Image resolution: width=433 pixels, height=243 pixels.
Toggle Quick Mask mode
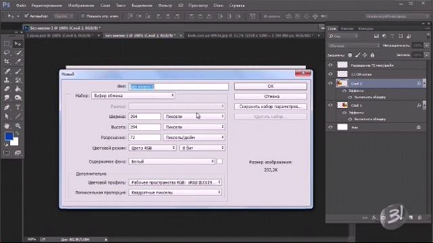coord(7,153)
